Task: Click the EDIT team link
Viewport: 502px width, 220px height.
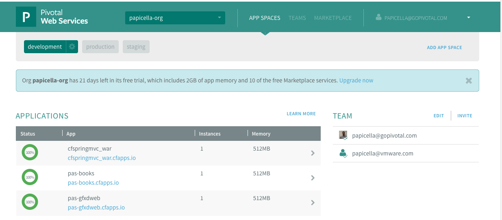Action: tap(439, 116)
